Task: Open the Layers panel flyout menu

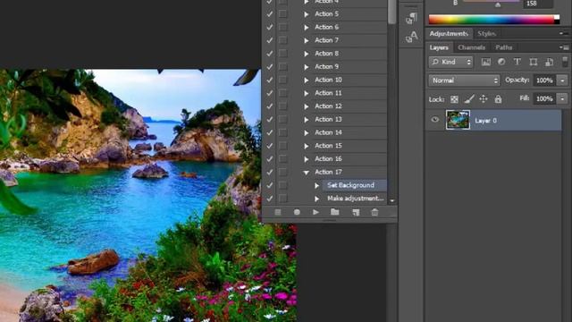Action: coord(564,47)
